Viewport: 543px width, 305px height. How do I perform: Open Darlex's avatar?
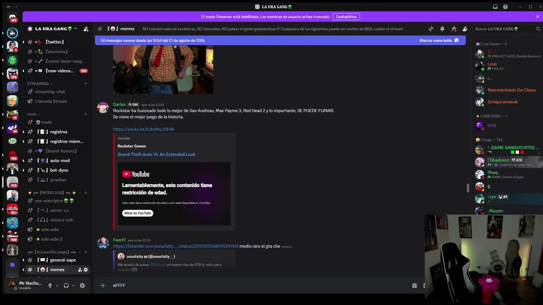[103, 108]
